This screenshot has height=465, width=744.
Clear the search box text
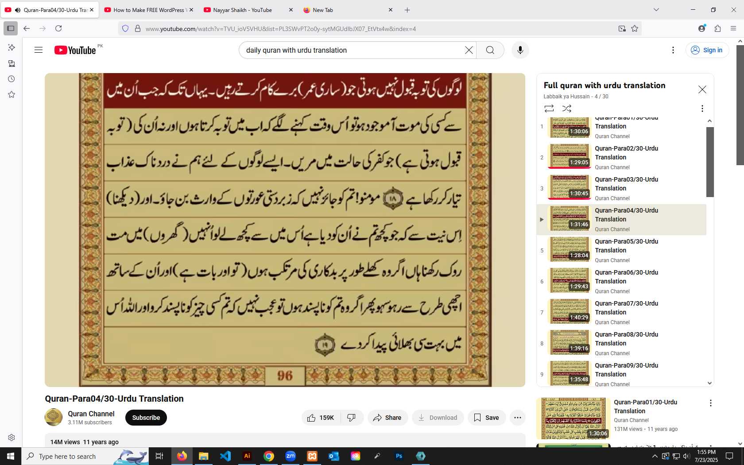[x=469, y=50]
